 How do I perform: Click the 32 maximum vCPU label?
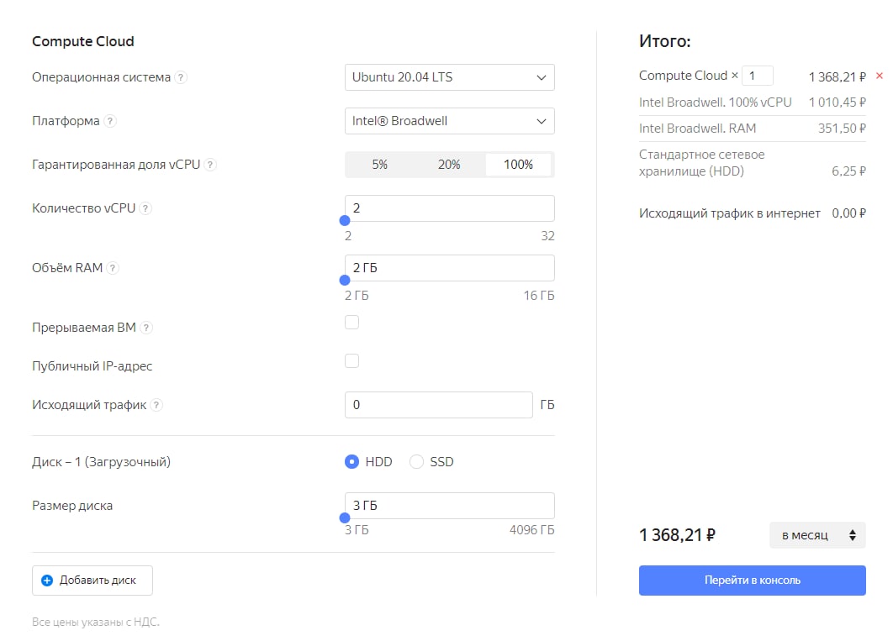[548, 236]
